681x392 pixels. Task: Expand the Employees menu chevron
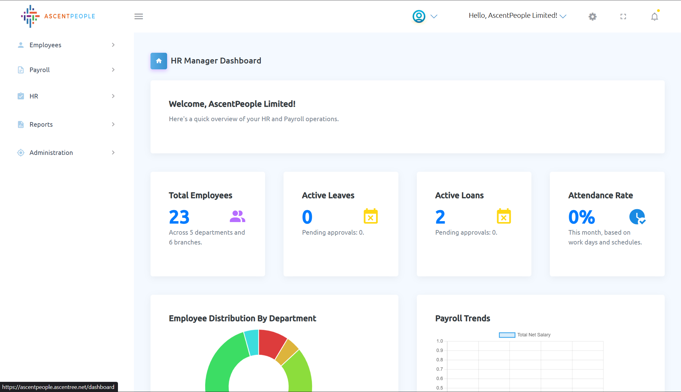point(113,45)
